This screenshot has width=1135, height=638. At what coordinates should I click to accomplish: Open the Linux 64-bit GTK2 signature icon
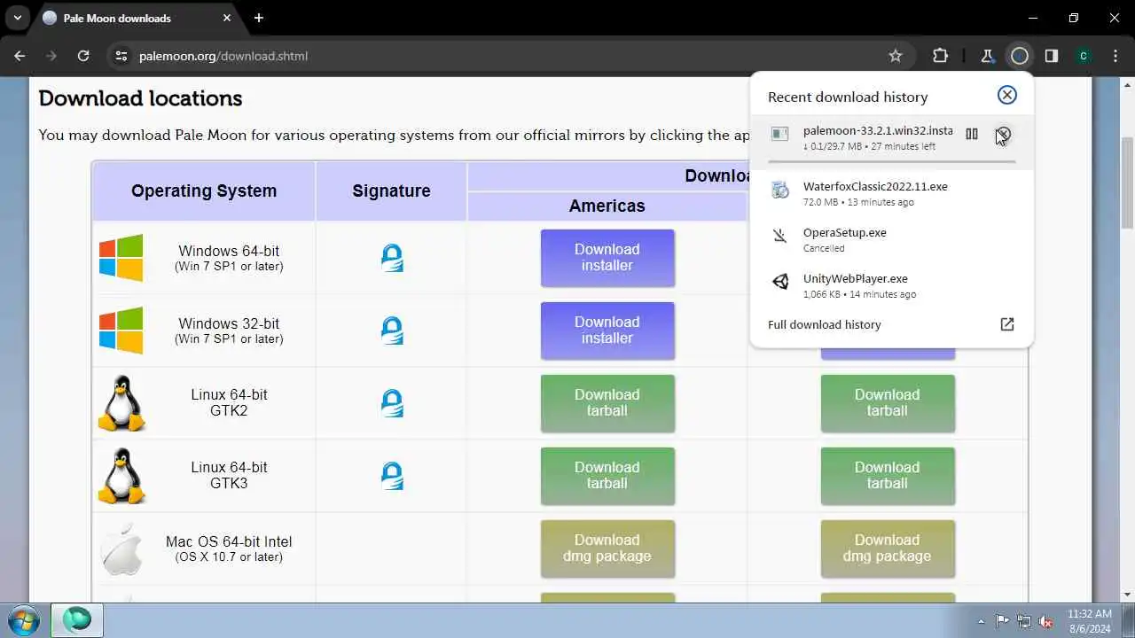point(392,403)
